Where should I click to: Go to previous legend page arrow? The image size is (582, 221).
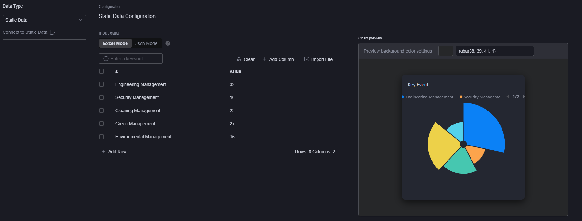(508, 96)
